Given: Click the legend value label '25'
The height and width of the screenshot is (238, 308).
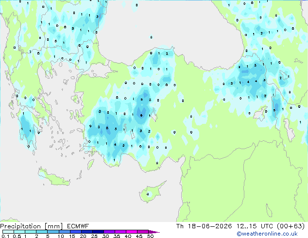Looking at the screenshot, I should pos(94,236).
